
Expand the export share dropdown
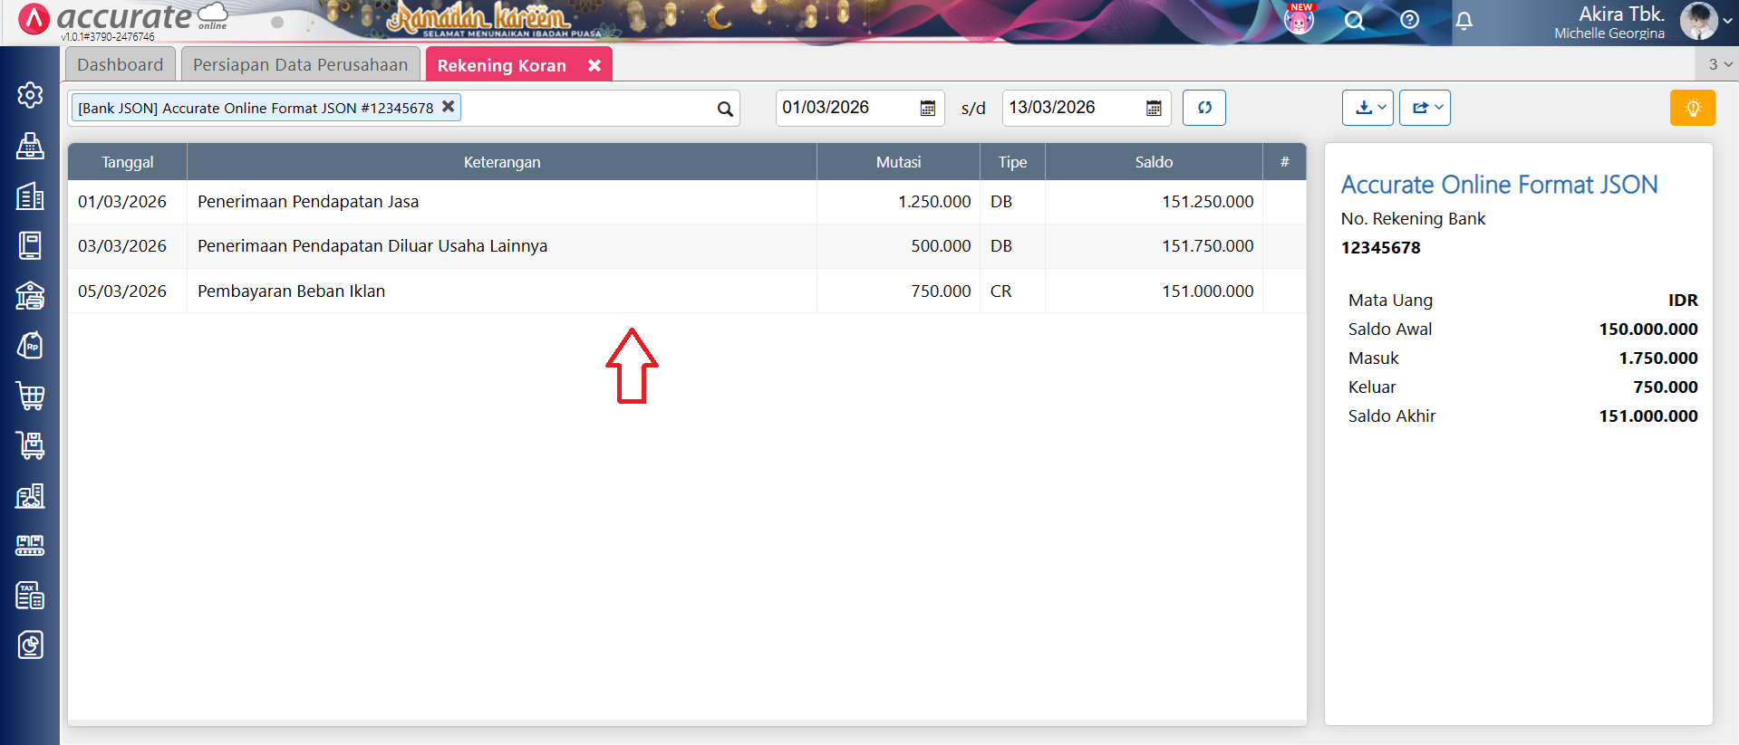coord(1425,108)
